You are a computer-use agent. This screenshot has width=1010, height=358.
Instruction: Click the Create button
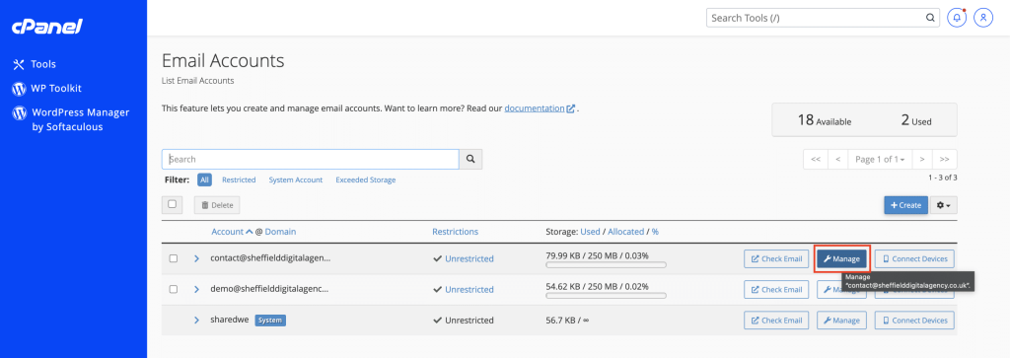[x=905, y=205]
